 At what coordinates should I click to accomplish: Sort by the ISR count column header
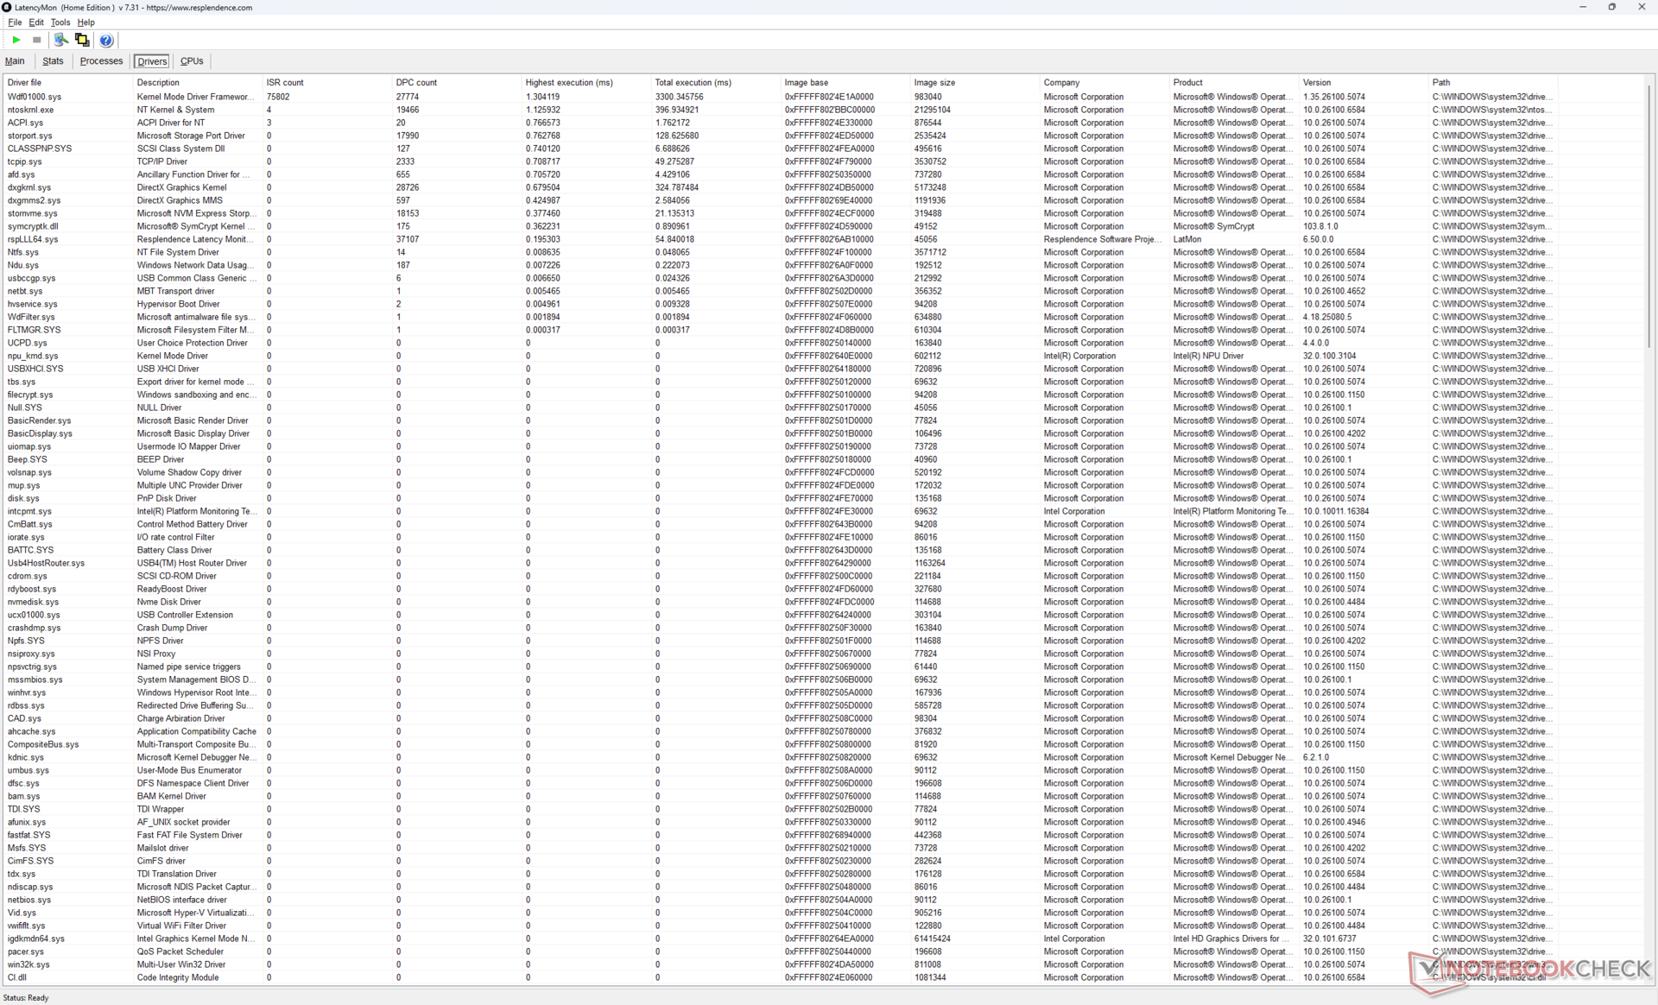point(285,83)
